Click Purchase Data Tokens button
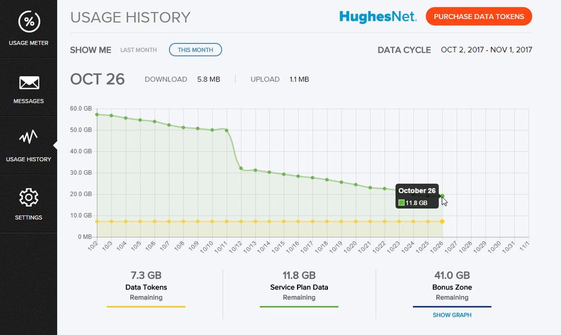Screen dimensions: 561x335 [478, 17]
